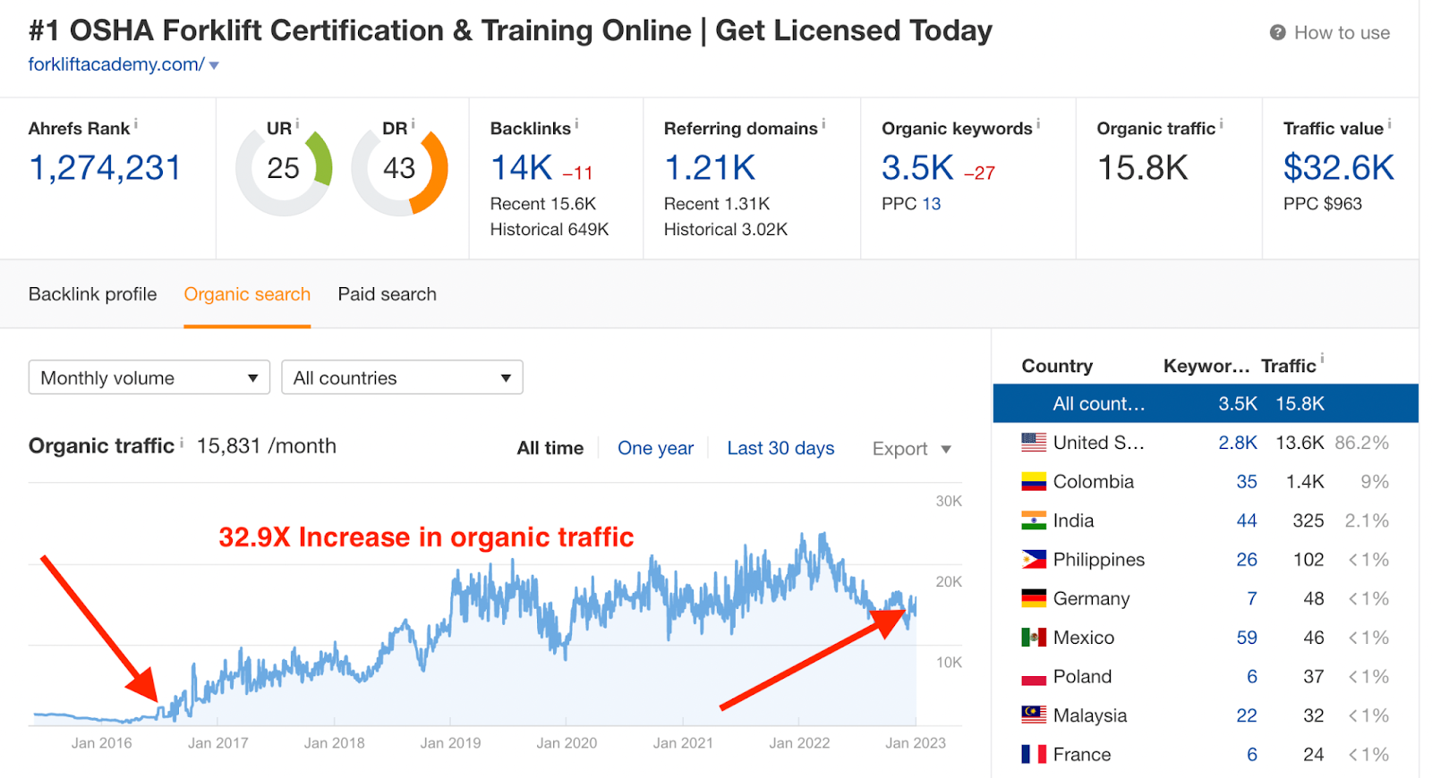Open the Philippines 26 keywords link
Image resolution: width=1432 pixels, height=778 pixels.
(1247, 560)
